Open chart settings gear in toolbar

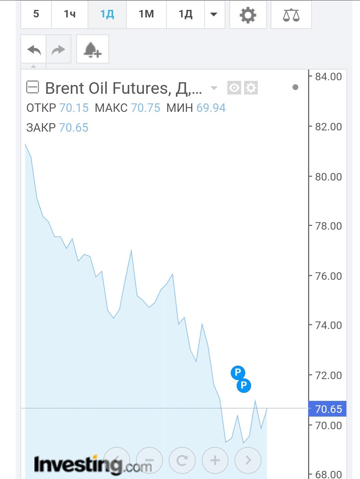[x=248, y=15]
